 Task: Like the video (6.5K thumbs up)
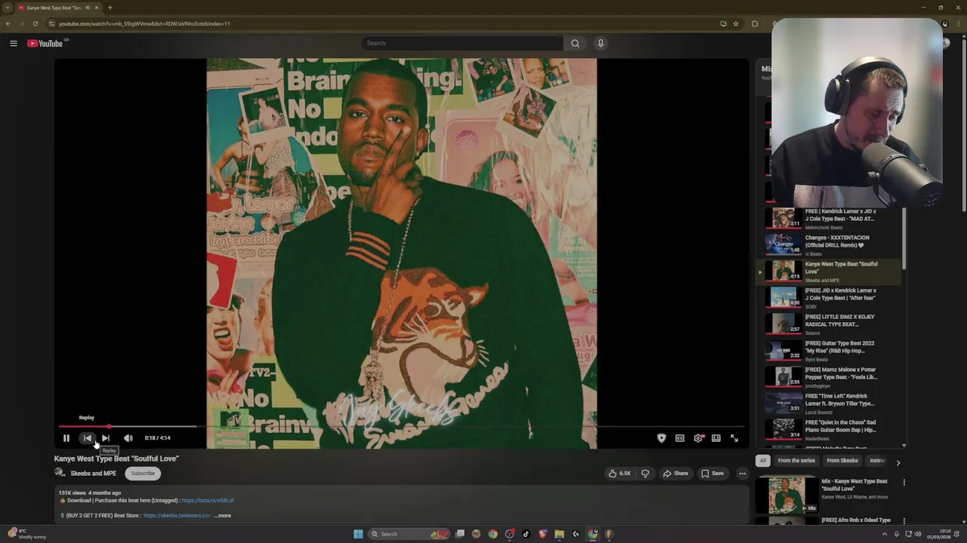click(619, 474)
